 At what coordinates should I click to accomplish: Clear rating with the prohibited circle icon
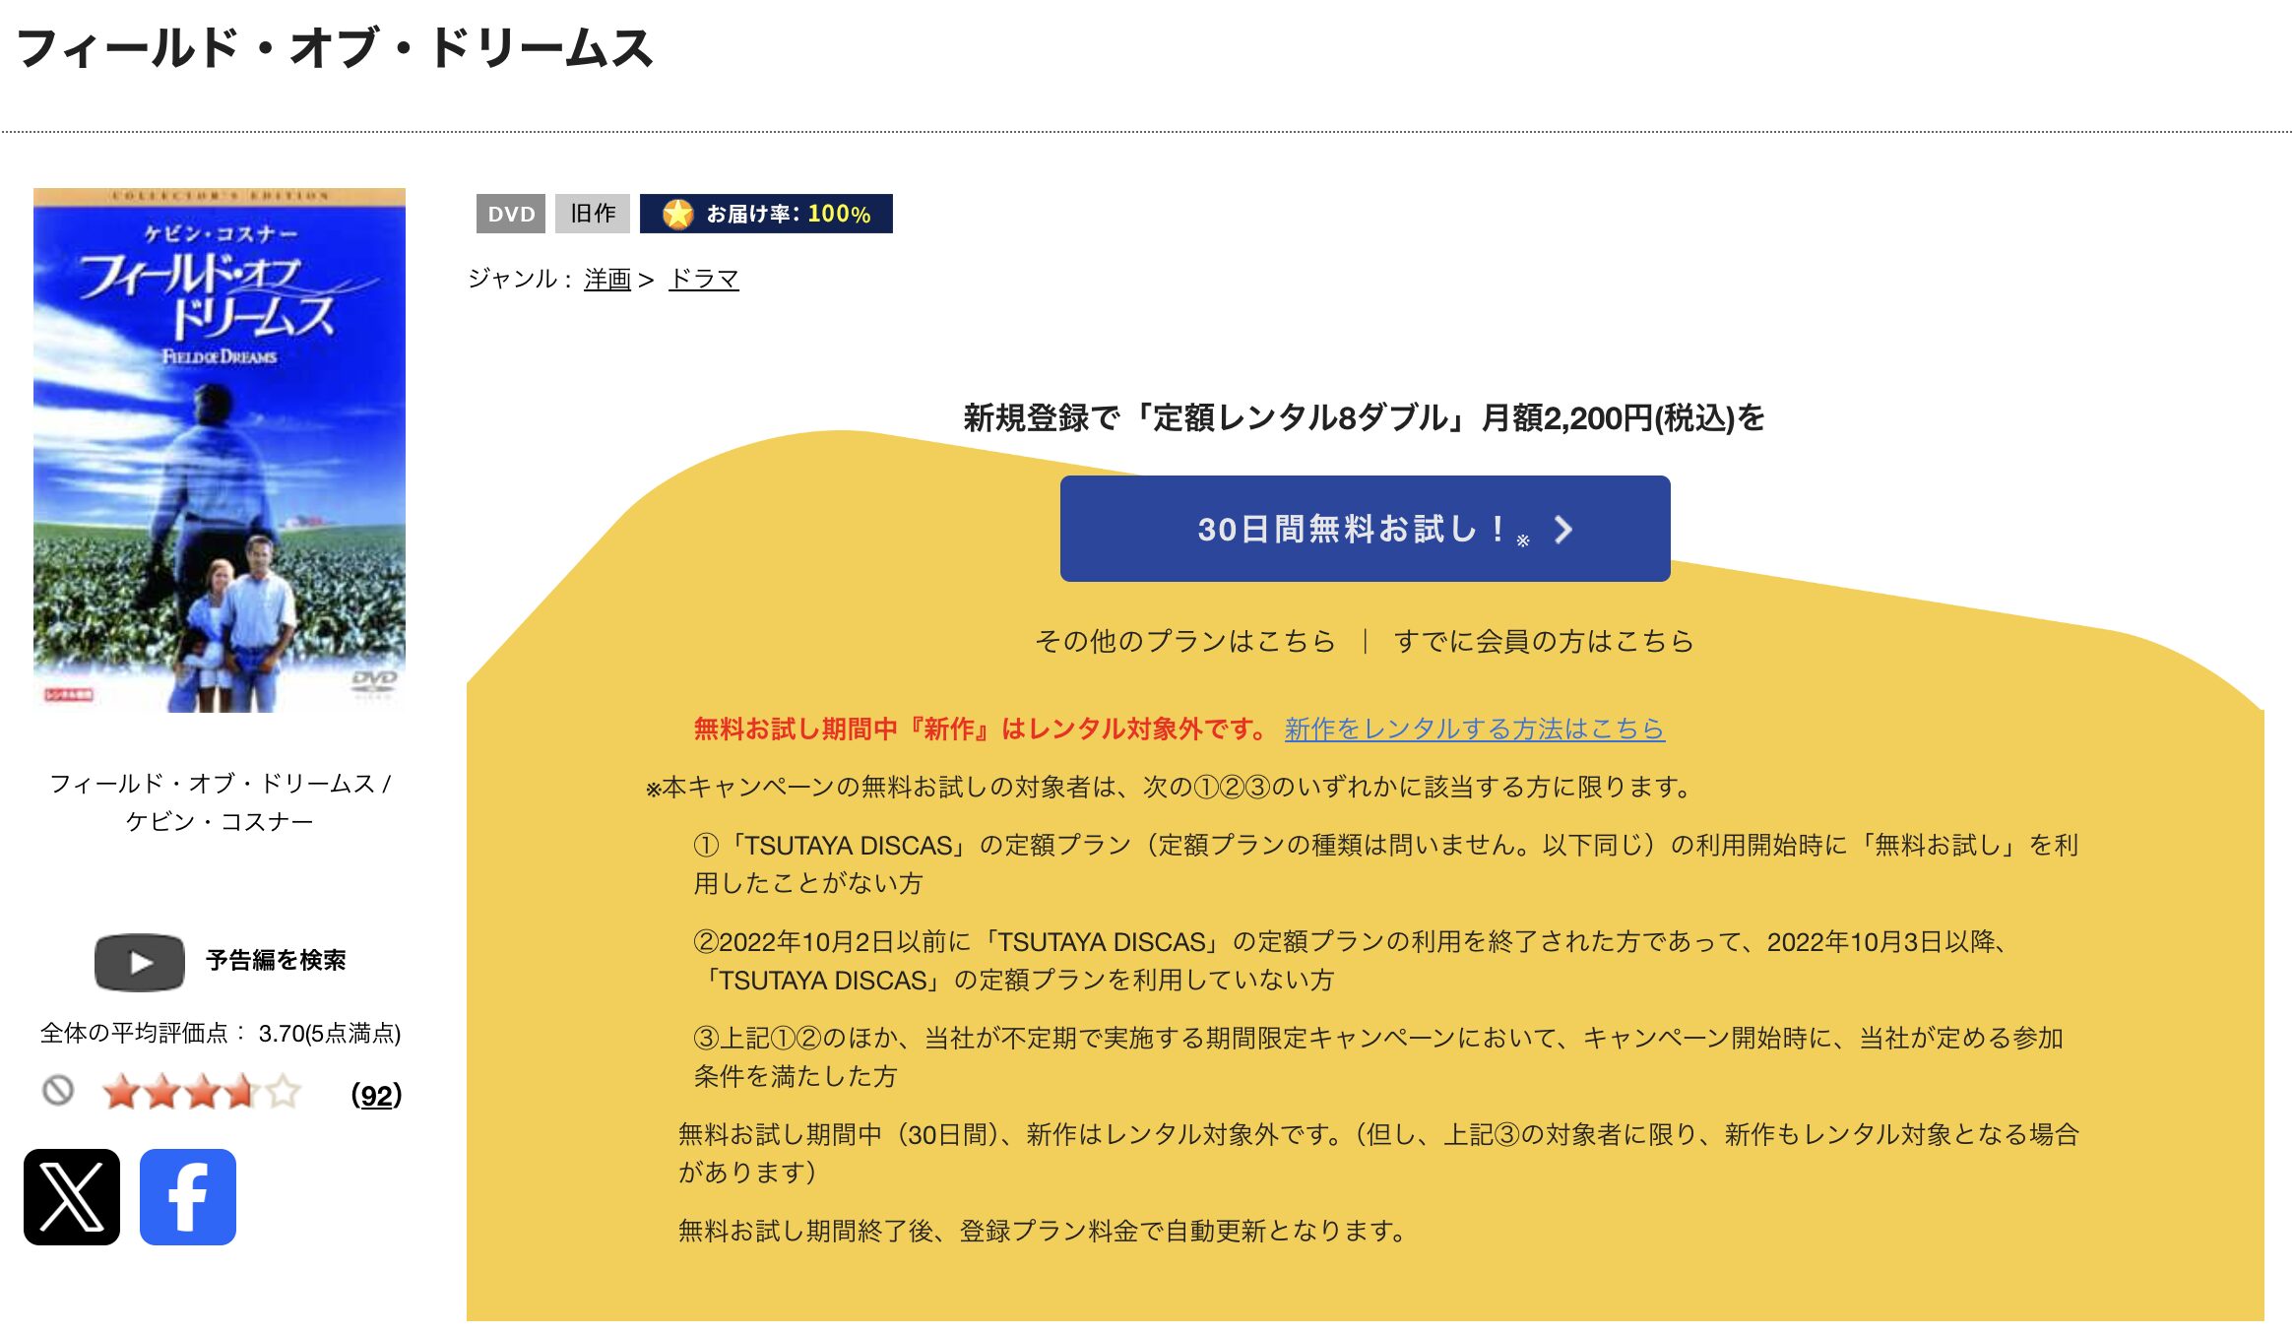(58, 1091)
